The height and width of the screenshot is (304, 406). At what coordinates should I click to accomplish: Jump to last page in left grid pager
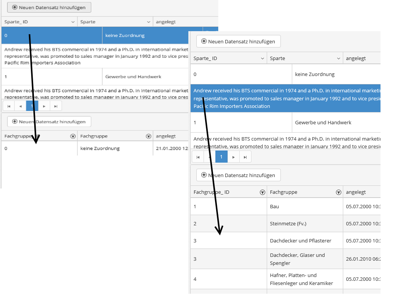[x=56, y=106]
